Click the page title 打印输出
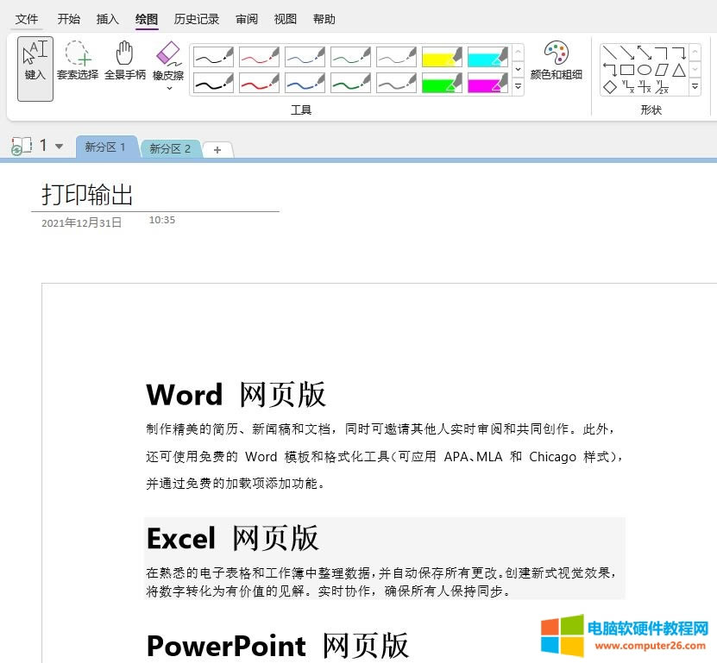 click(x=87, y=195)
